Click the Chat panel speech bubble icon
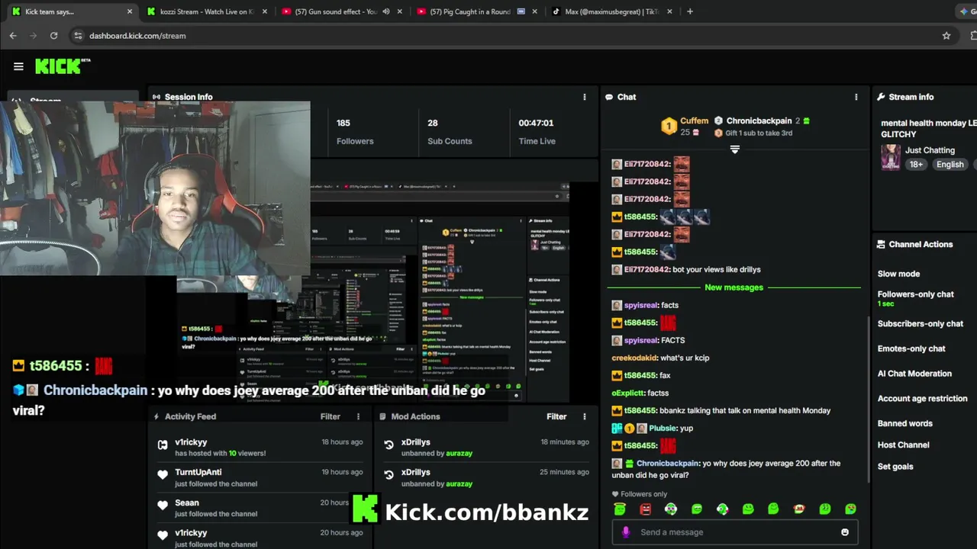 609,97
